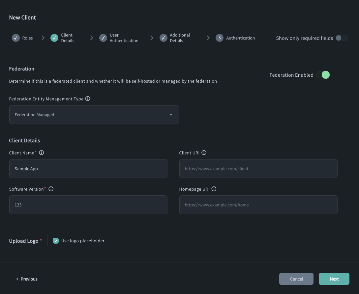Image resolution: width=359 pixels, height=294 pixels.
Task: Disable the Federation Enabled toggle
Action: (323, 75)
